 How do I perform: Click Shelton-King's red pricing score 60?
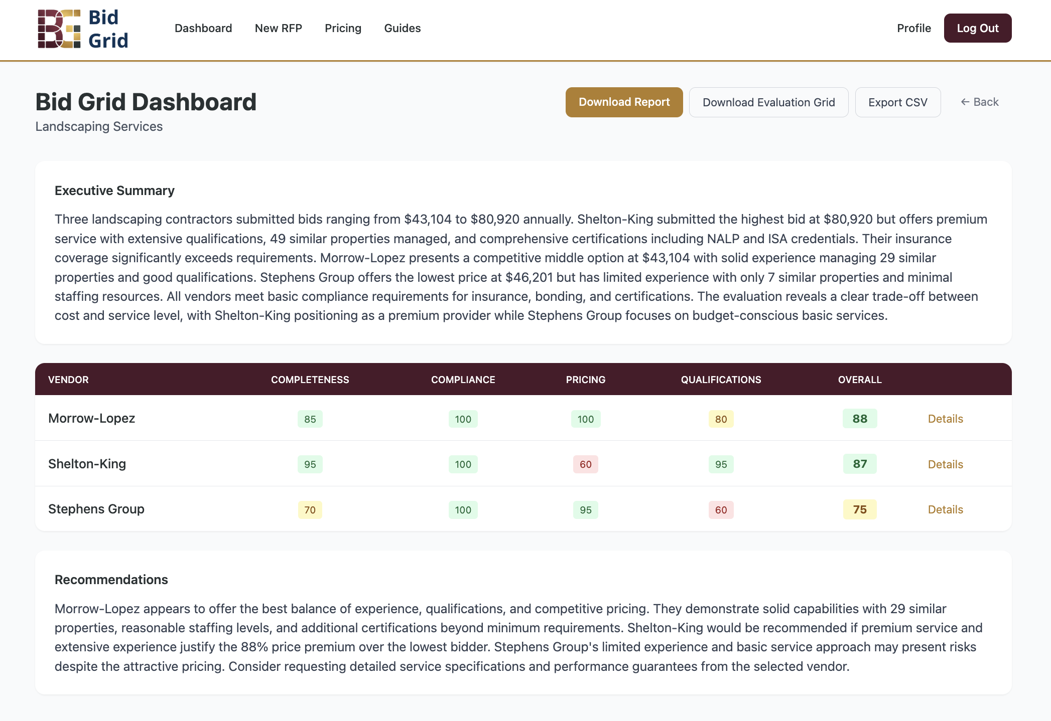pyautogui.click(x=585, y=464)
